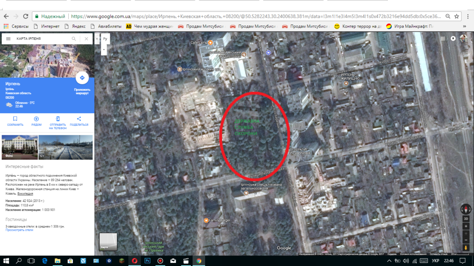Reload the page
The height and width of the screenshot is (266, 474).
pyautogui.click(x=26, y=17)
